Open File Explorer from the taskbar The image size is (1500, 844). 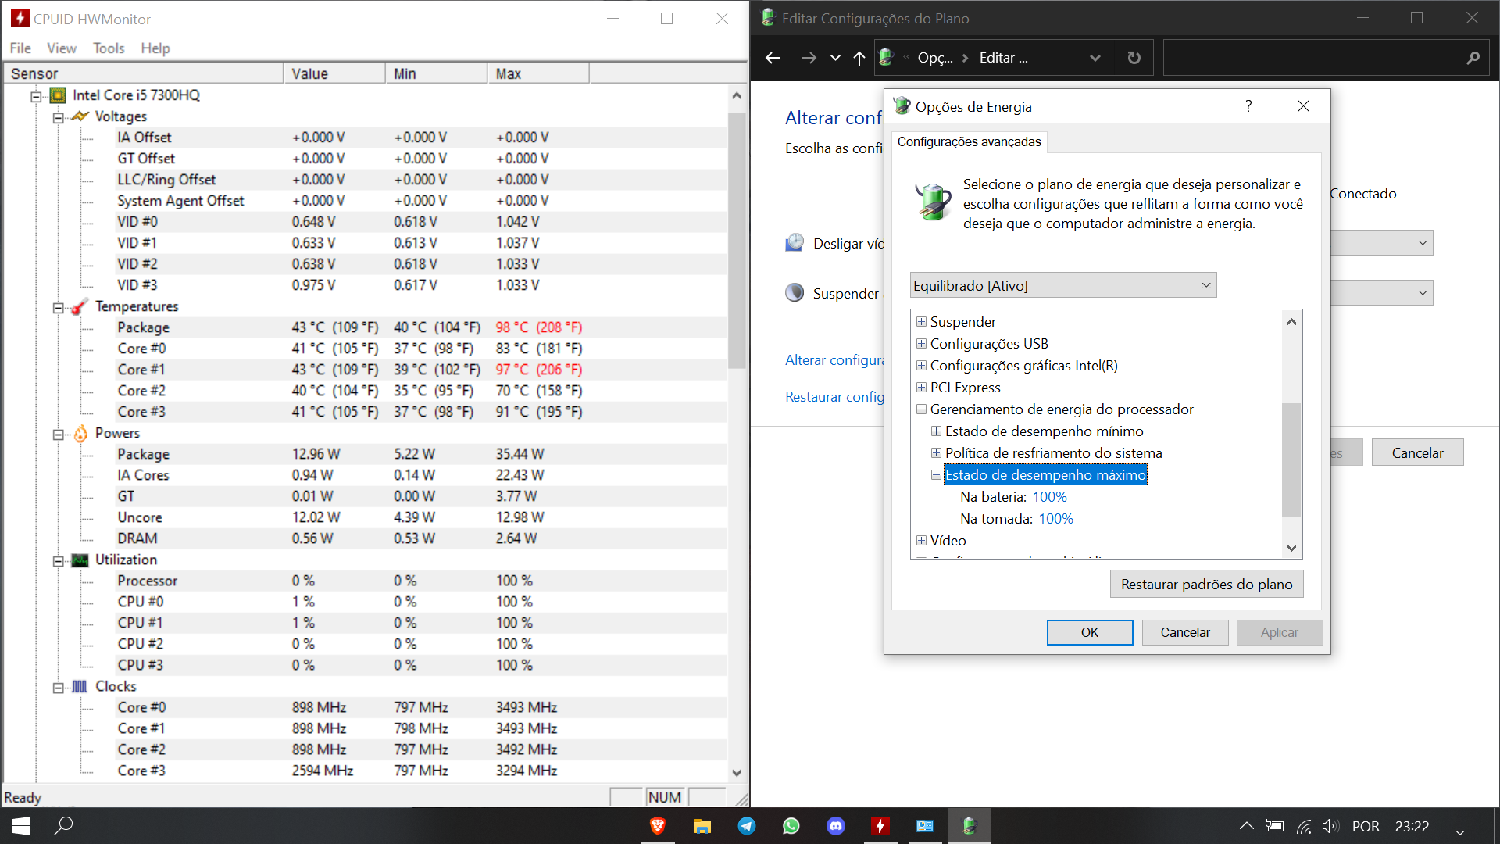702,826
